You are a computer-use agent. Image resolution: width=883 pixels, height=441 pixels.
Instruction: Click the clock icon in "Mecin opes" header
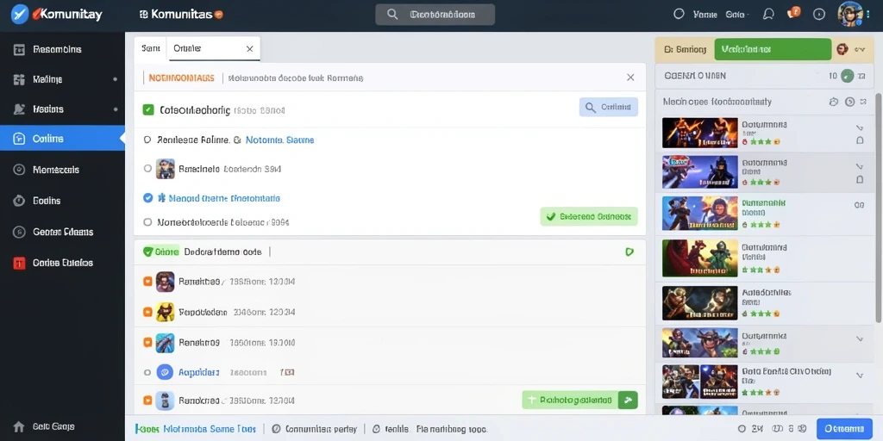pos(849,102)
